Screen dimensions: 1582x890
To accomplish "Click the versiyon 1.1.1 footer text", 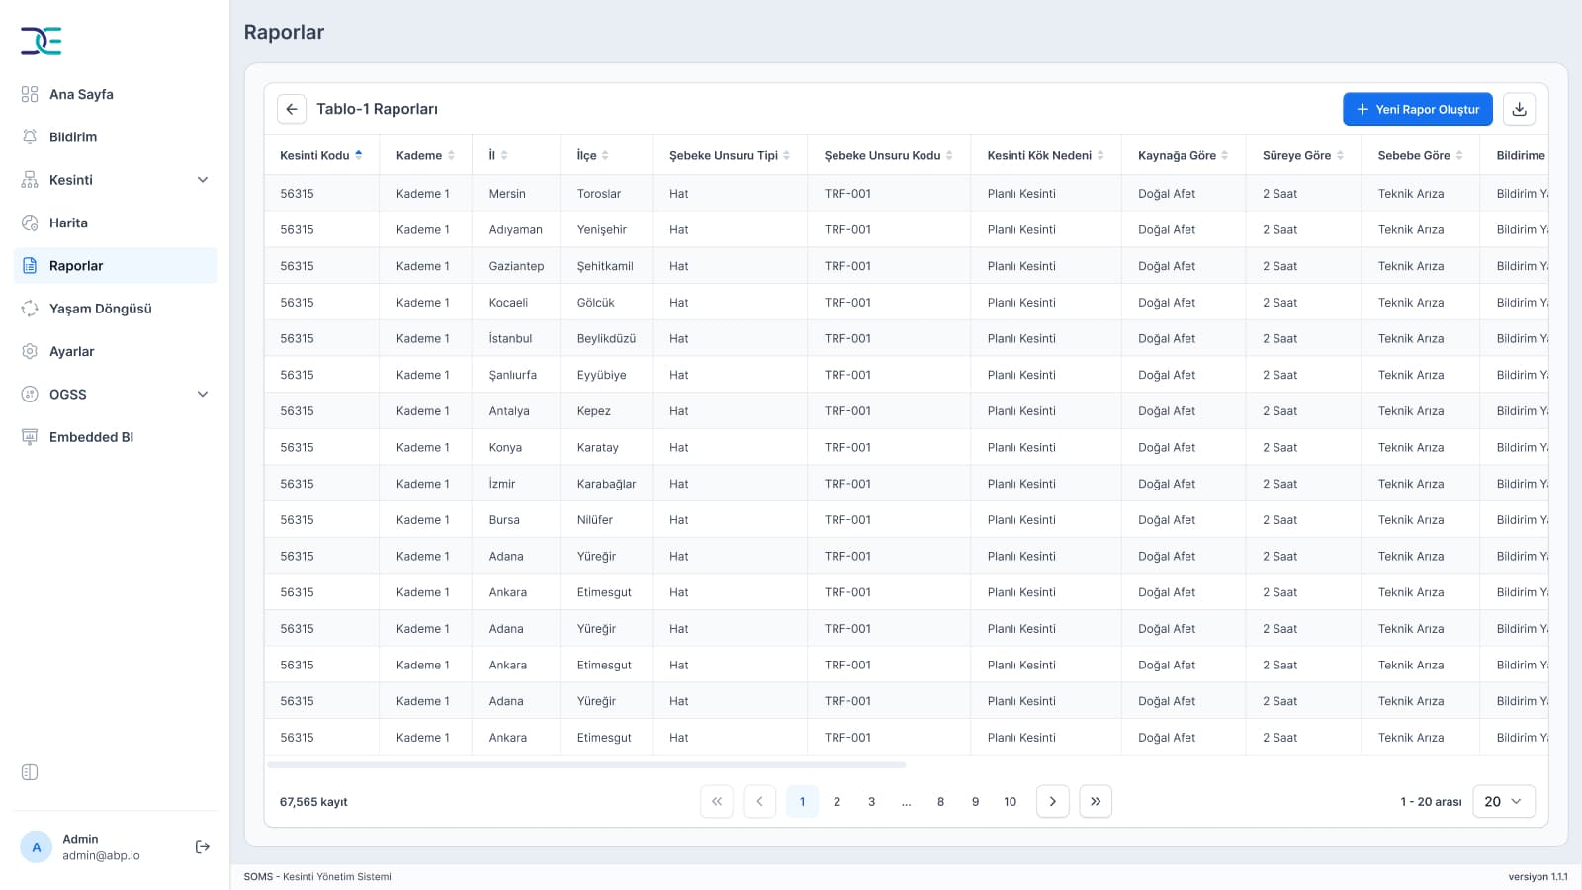I will pyautogui.click(x=1538, y=876).
